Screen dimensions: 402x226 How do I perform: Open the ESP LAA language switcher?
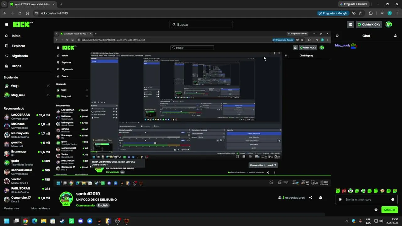click(x=368, y=221)
